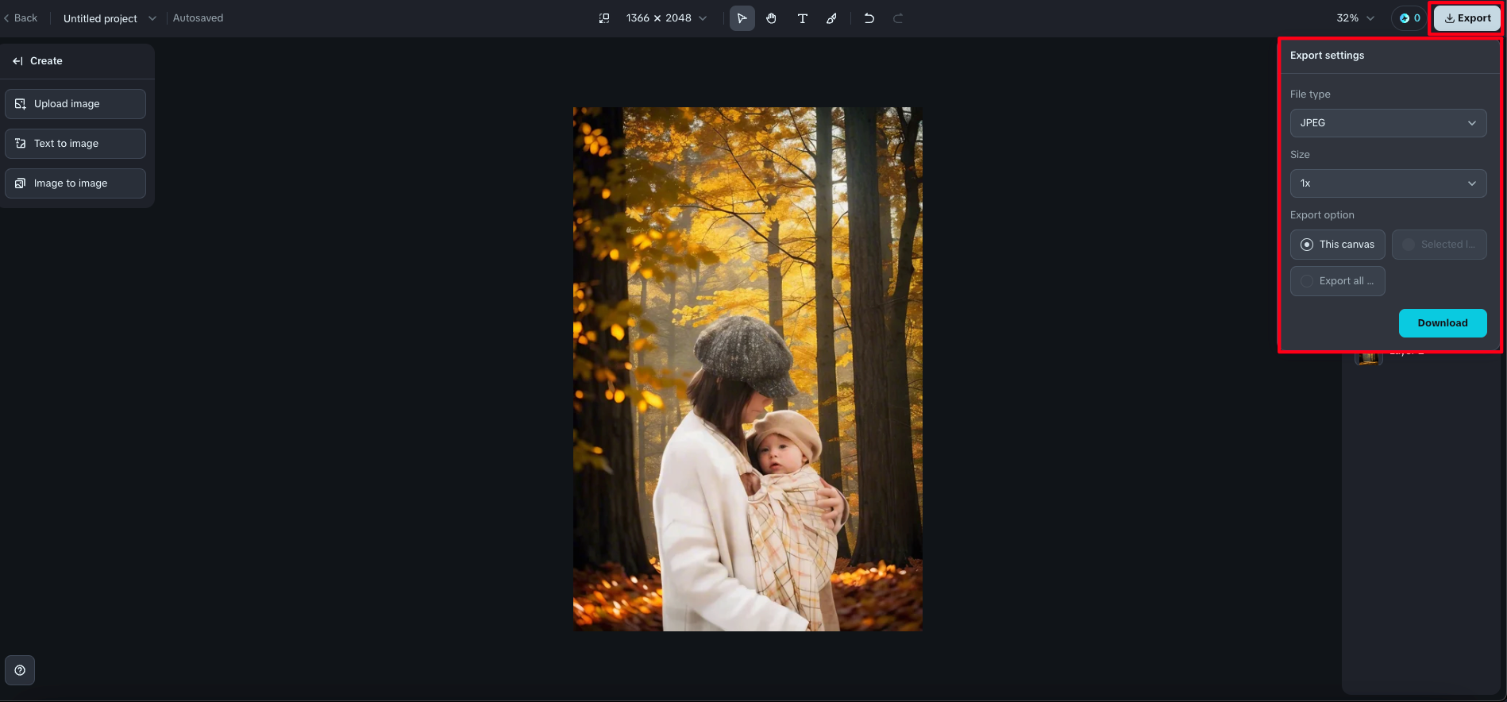Open the 1x size dropdown
Image resolution: width=1507 pixels, height=702 pixels.
pos(1388,183)
